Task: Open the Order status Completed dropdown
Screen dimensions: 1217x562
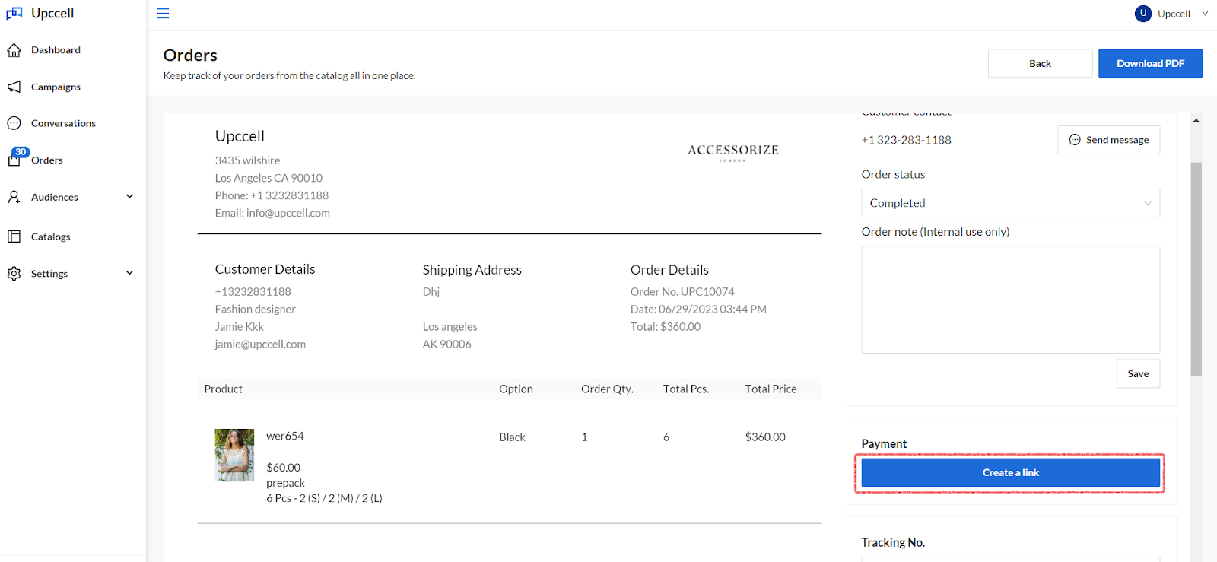Action: 1010,203
